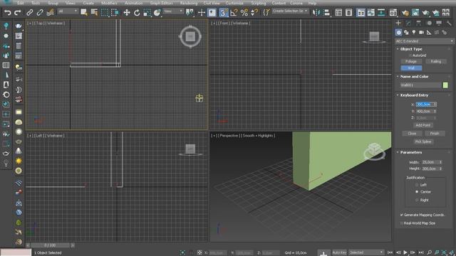Activate the Select Object tool
Image resolution: width=456 pixels, height=256 pixels.
84,12
